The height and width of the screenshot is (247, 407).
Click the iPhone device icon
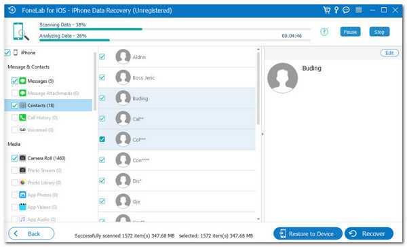[16, 52]
